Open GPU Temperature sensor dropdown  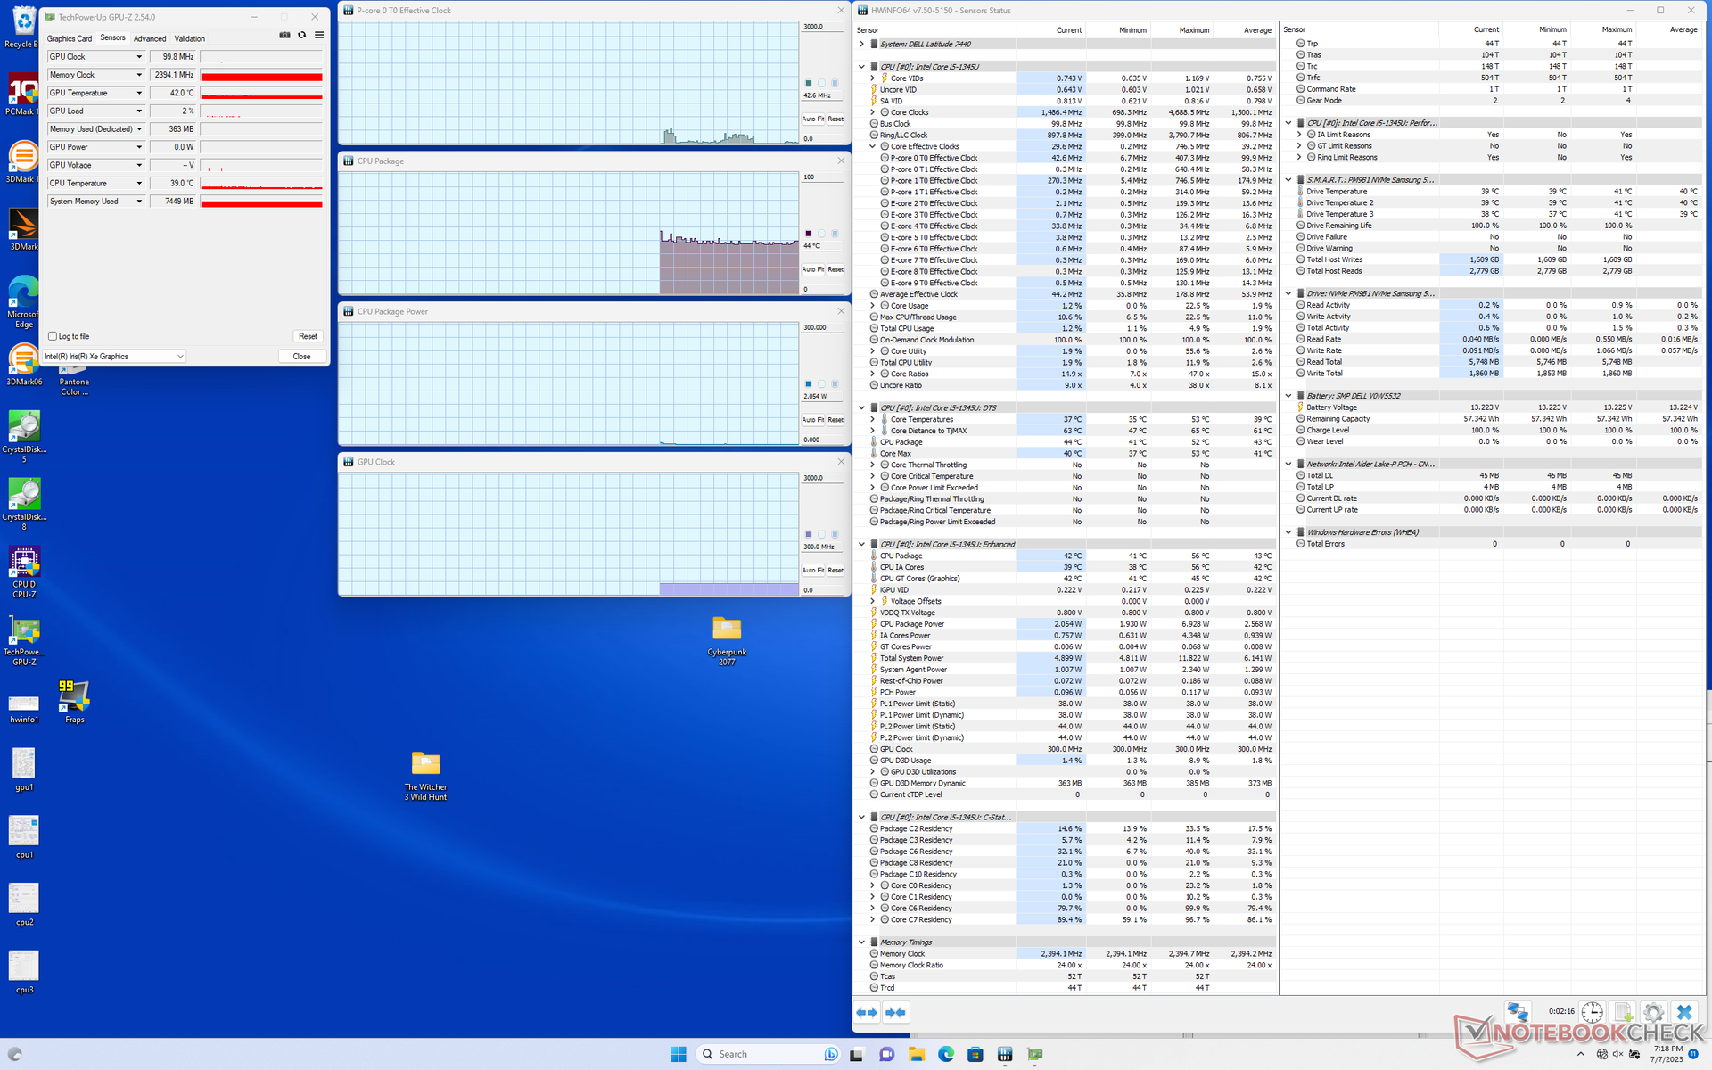[x=139, y=93]
